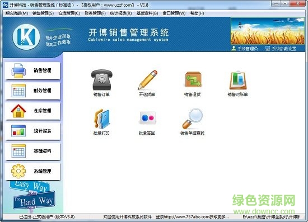
Task: Click the monitor icon next to 系统参数设置
Action: tap(268, 48)
